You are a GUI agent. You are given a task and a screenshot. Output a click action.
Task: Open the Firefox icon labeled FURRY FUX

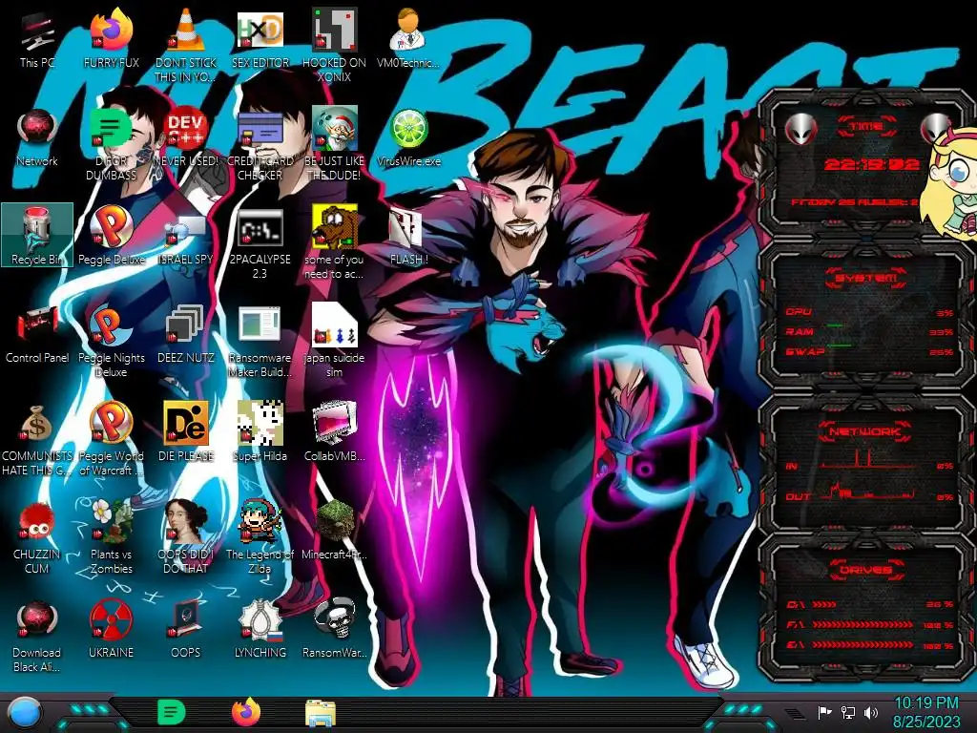111,40
